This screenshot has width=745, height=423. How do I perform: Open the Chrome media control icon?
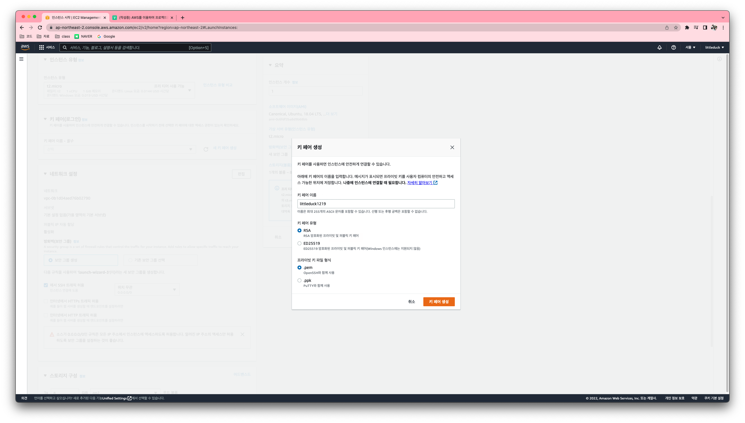click(696, 28)
